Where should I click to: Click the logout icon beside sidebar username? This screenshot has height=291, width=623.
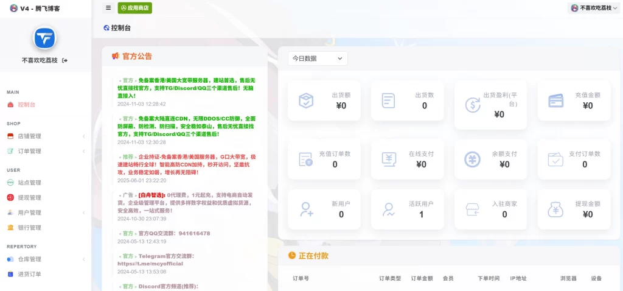pyautogui.click(x=64, y=60)
